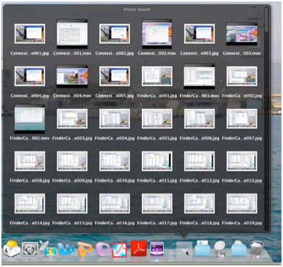
Task: Open the Toast toaster icon in Dock
Action: point(12,249)
